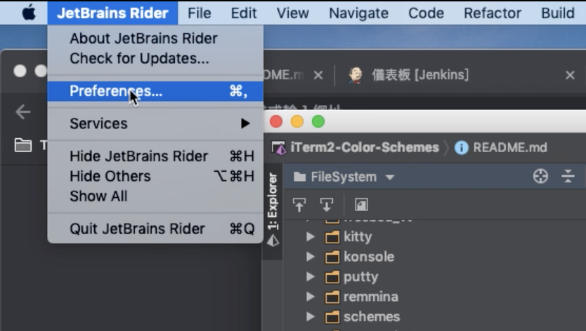
Task: Locate the opened file with the crosshair icon
Action: click(540, 176)
